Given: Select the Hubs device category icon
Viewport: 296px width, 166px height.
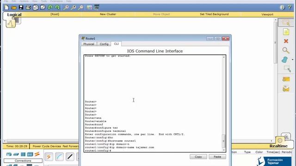Looking at the screenshot, I should pyautogui.click(x=23, y=154).
